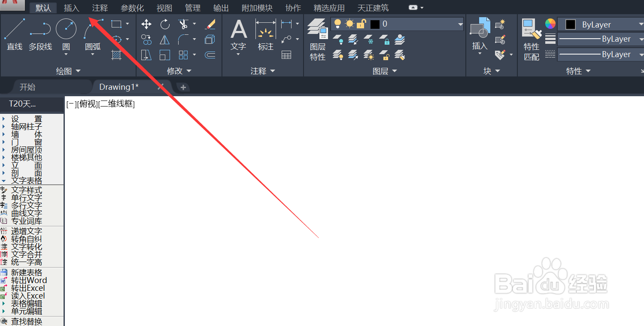Select the Fillet tool icon
644x326 pixels.
click(x=183, y=40)
